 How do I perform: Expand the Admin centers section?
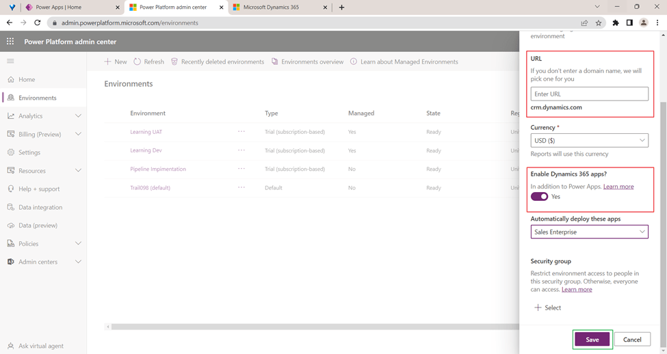(78, 262)
